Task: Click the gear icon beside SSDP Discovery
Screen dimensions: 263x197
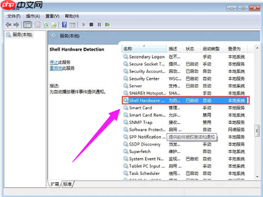Action: [x=125, y=144]
